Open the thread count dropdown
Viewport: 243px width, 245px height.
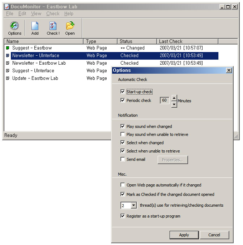(x=133, y=206)
